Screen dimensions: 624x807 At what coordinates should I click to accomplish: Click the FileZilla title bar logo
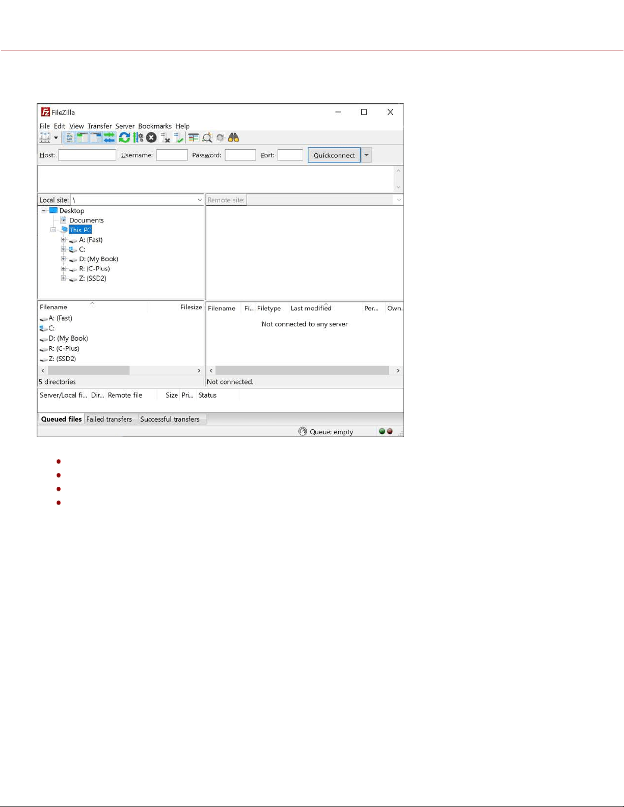[45, 112]
